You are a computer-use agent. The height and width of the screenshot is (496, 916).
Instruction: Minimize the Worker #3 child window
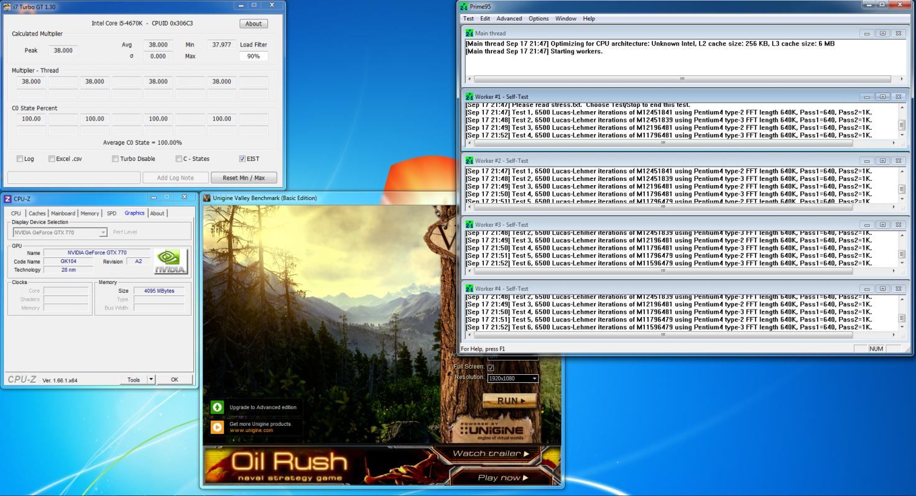867,224
